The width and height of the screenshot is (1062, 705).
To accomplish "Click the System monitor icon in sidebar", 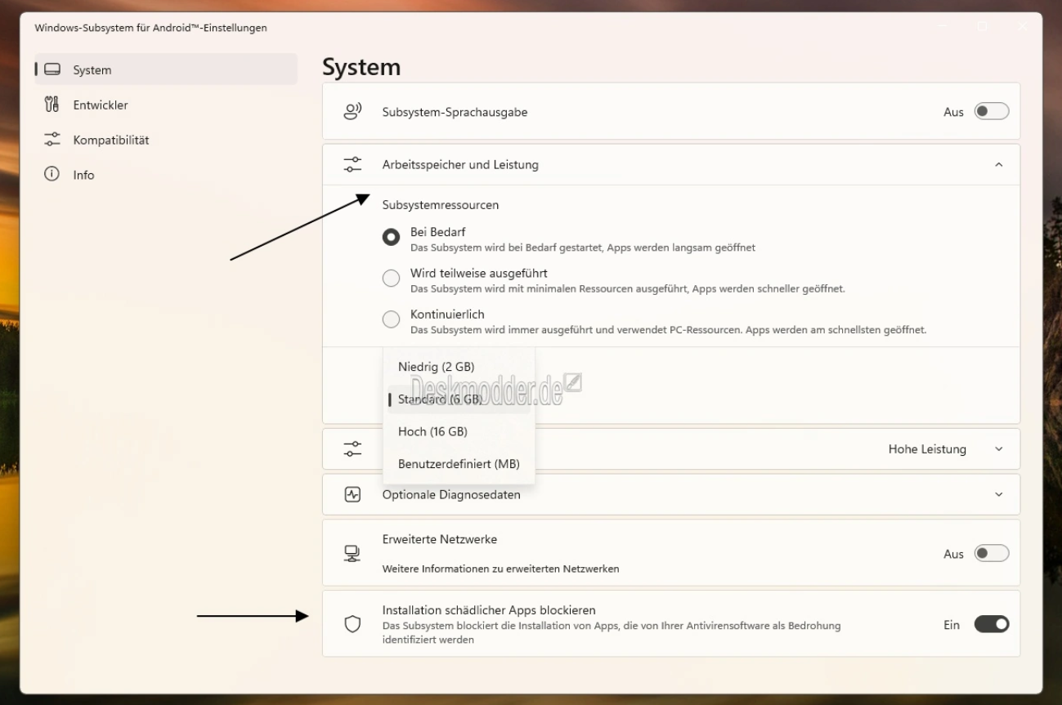I will coord(52,70).
